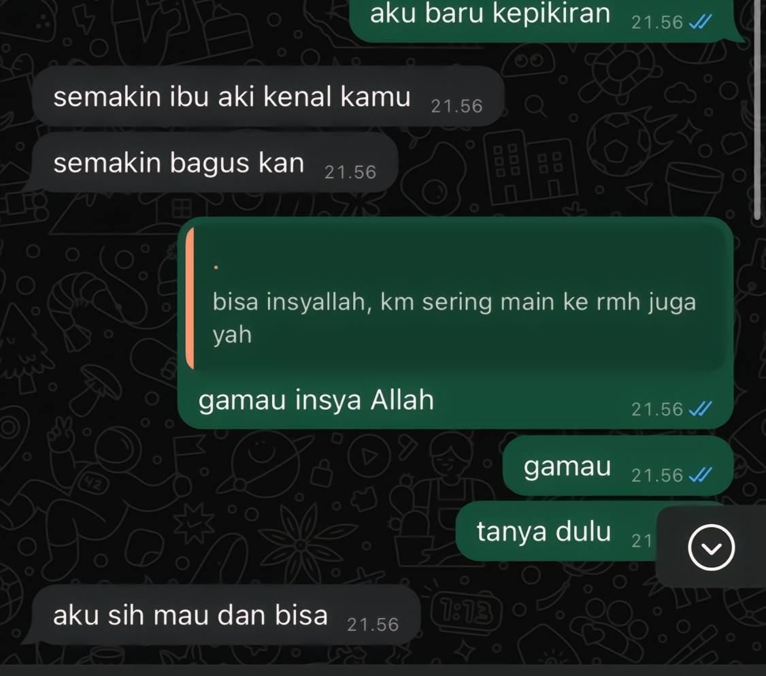Tap the 'tanya dulu' message bubble
The height and width of the screenshot is (676, 766).
coord(557,531)
